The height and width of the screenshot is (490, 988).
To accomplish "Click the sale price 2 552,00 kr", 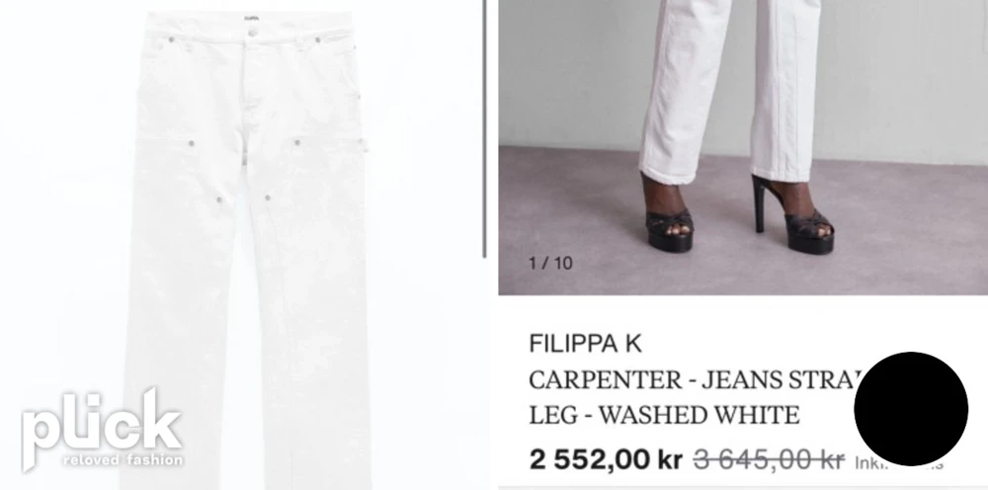I will (x=607, y=459).
